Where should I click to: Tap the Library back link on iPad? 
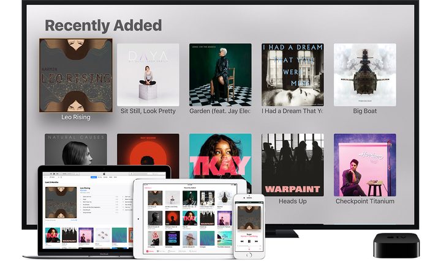(148, 188)
